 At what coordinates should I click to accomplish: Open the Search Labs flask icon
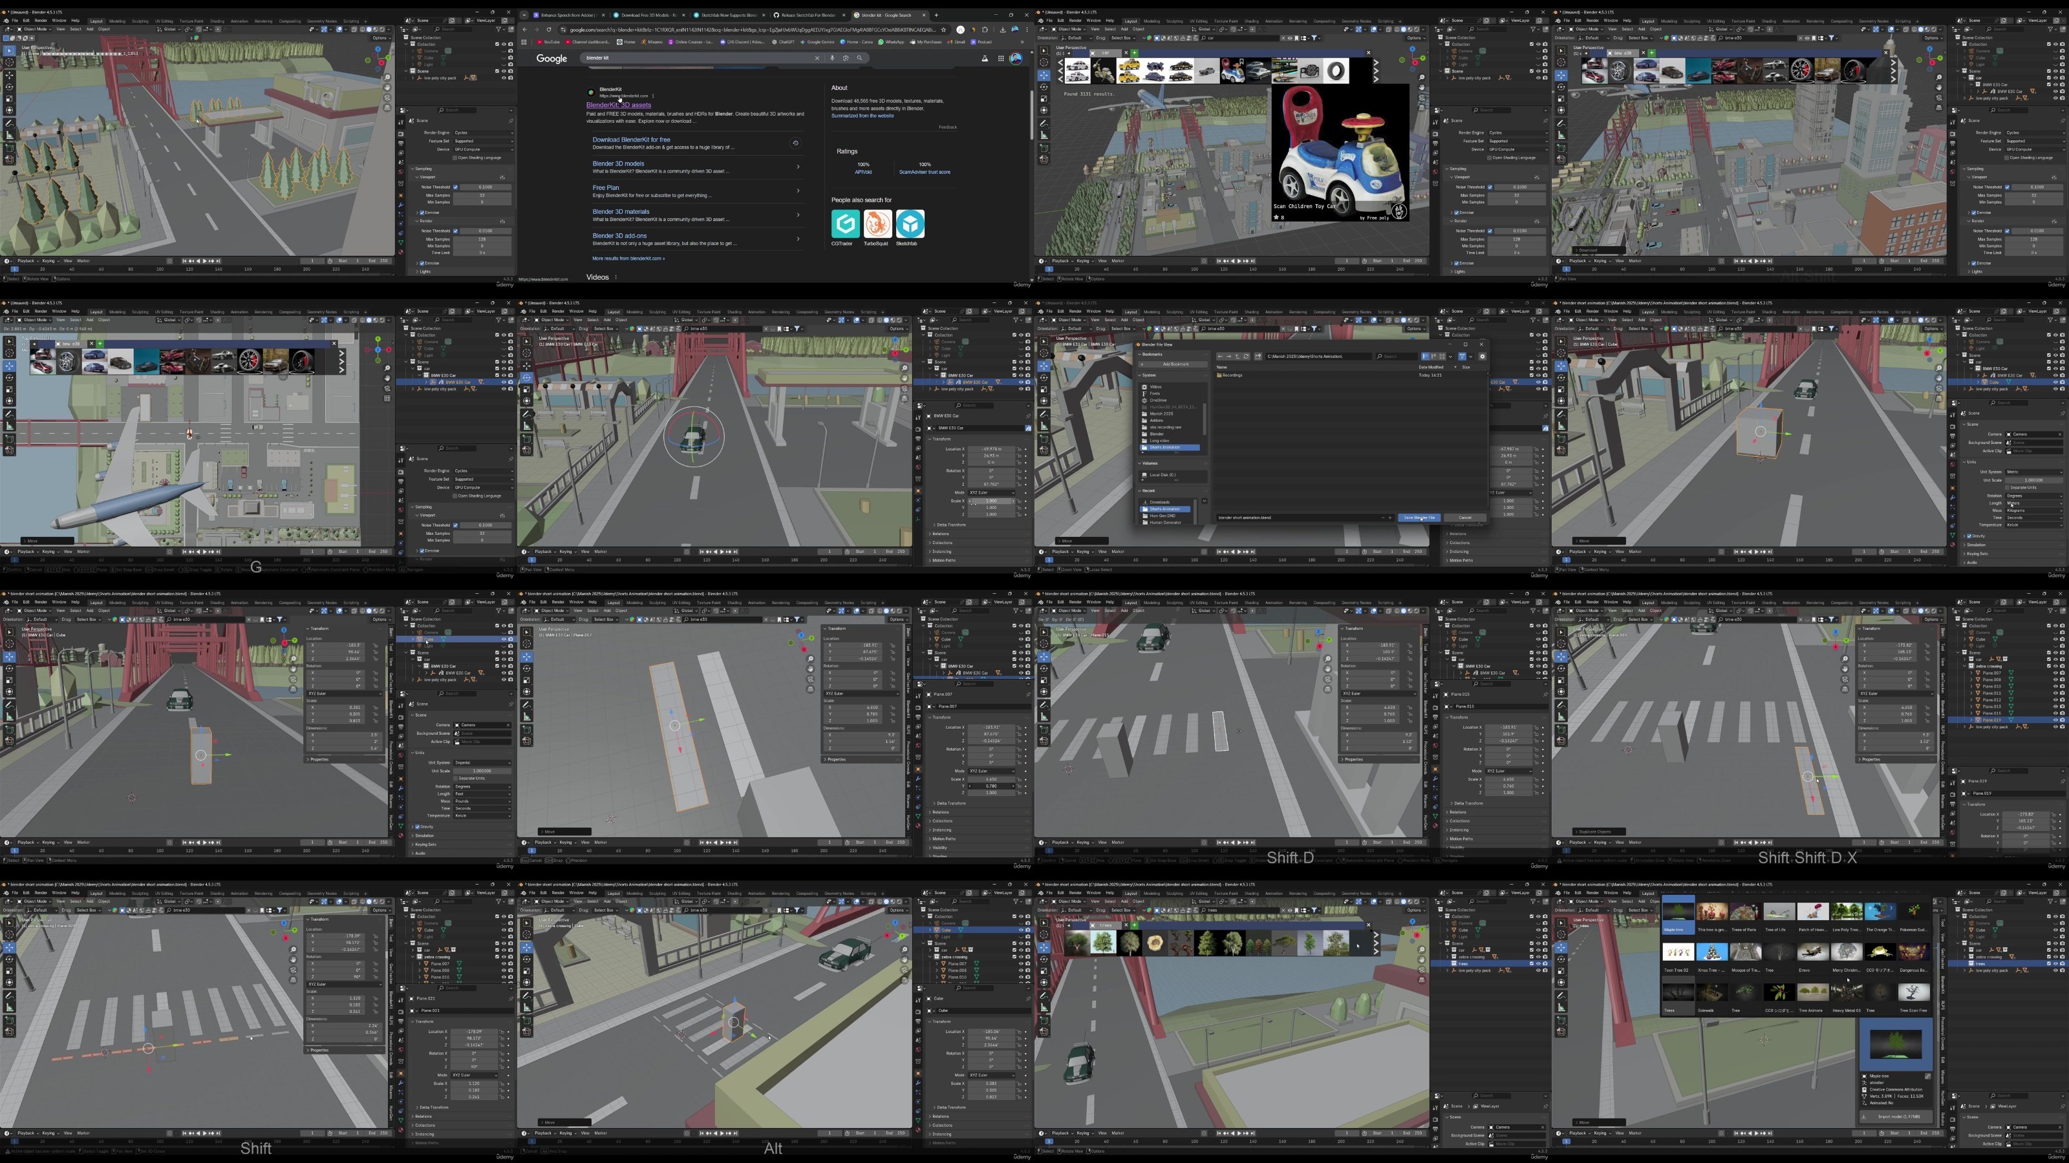(x=985, y=59)
